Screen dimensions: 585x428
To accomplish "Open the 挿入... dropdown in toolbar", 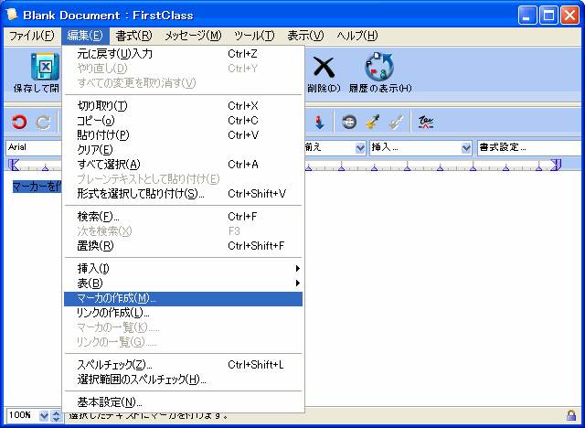I will 421,147.
